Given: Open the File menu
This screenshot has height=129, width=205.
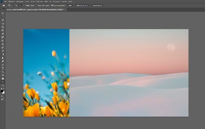Looking at the screenshot, I should click(6, 2).
